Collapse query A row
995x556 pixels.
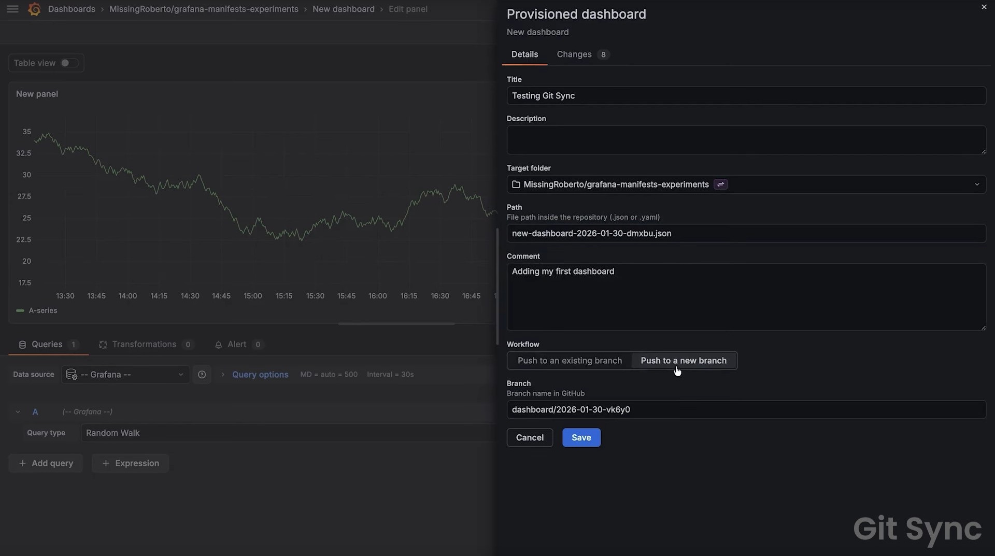[x=18, y=412]
